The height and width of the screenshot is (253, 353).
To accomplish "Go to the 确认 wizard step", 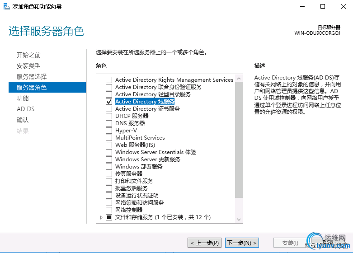I will [x=23, y=120].
